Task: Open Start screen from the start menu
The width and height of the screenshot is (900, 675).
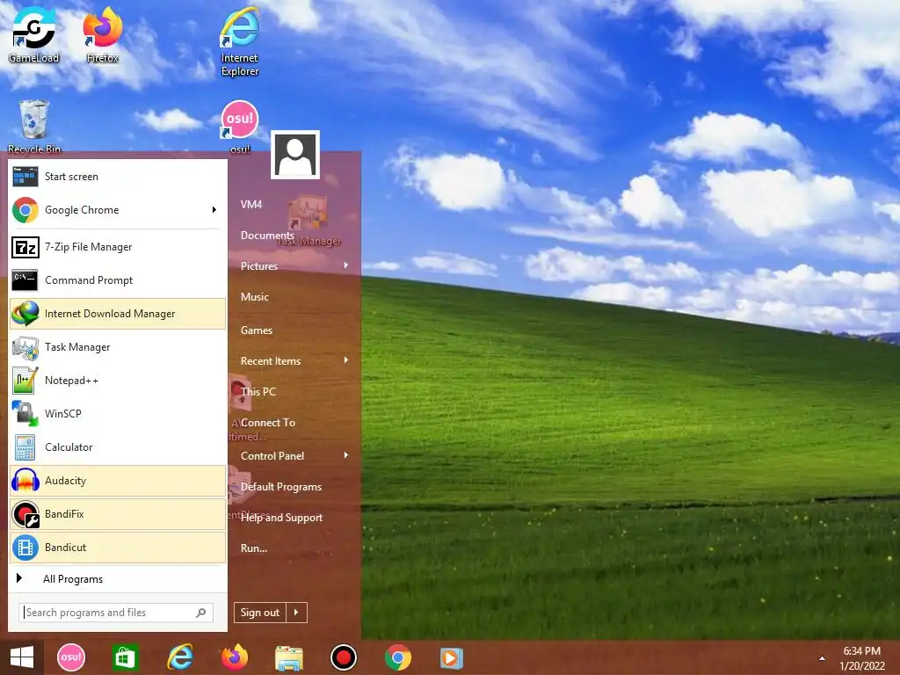Action: (x=118, y=177)
